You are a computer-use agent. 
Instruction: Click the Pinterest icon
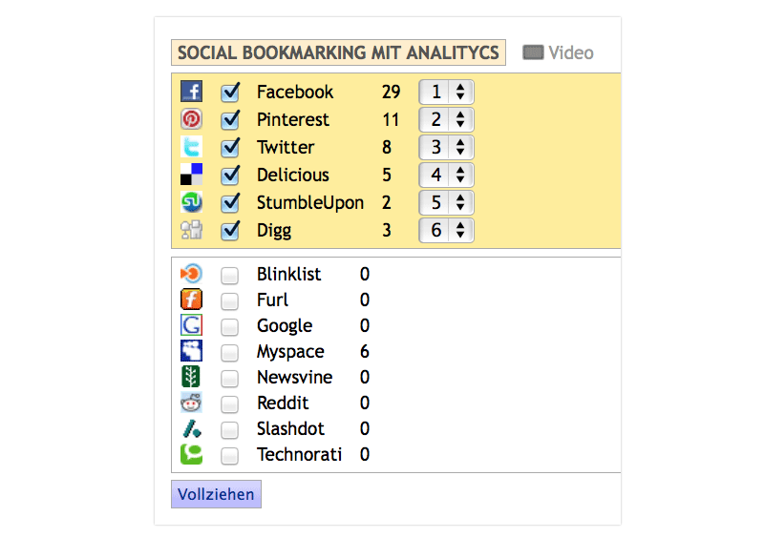tap(192, 119)
